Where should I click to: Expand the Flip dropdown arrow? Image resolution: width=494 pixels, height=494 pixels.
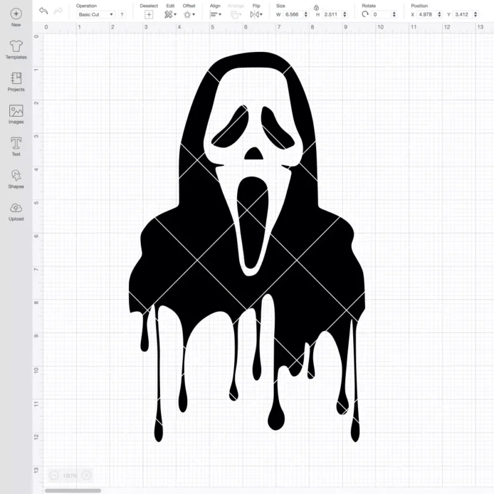[261, 14]
